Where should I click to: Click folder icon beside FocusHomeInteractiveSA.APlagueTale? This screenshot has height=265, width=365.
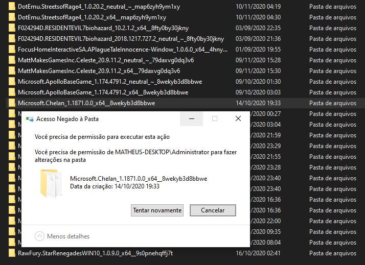coord(12,50)
